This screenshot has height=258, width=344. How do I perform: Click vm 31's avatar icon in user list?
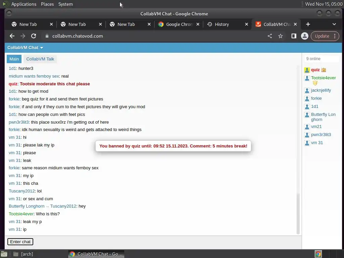pyautogui.click(x=307, y=143)
